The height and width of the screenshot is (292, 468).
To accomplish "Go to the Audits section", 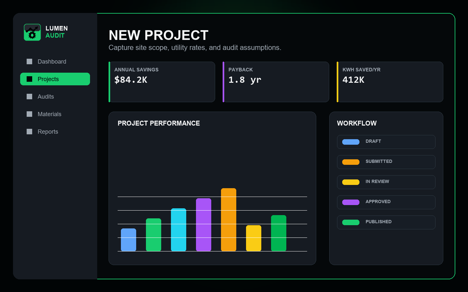I will tap(55, 97).
